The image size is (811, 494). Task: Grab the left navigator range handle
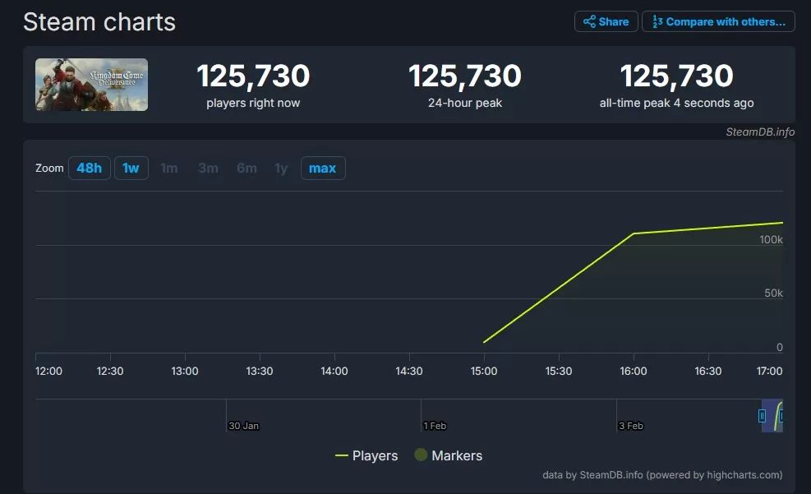[x=762, y=415]
